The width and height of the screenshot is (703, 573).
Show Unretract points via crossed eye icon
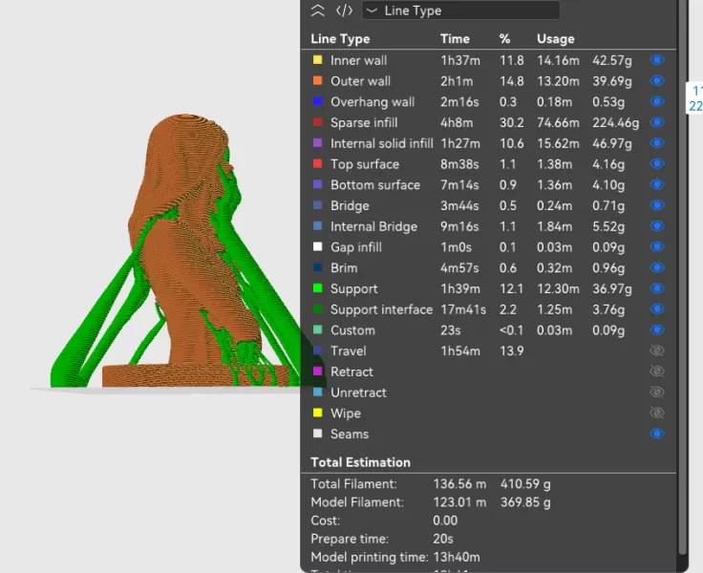point(657,393)
